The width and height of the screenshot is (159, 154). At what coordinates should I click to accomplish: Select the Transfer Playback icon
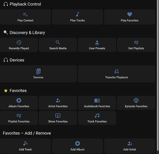pos(117,71)
